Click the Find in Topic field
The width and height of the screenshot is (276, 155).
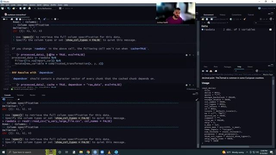268,74
